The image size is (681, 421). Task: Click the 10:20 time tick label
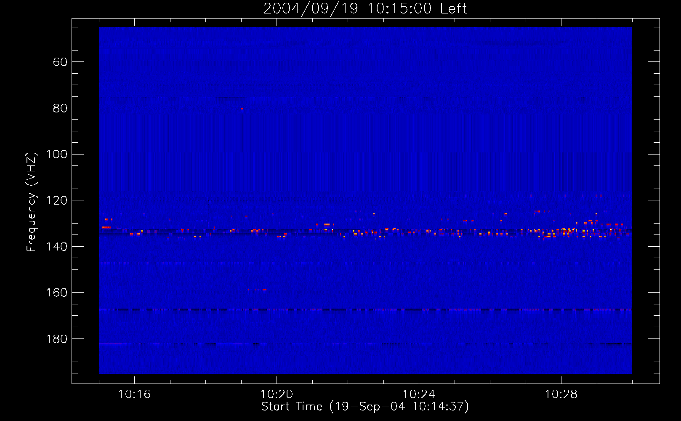[277, 394]
